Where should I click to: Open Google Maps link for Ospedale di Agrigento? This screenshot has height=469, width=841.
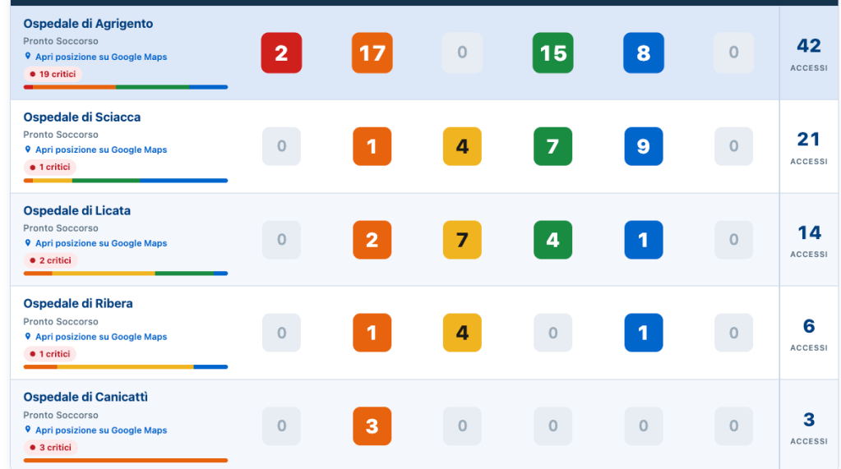(101, 57)
